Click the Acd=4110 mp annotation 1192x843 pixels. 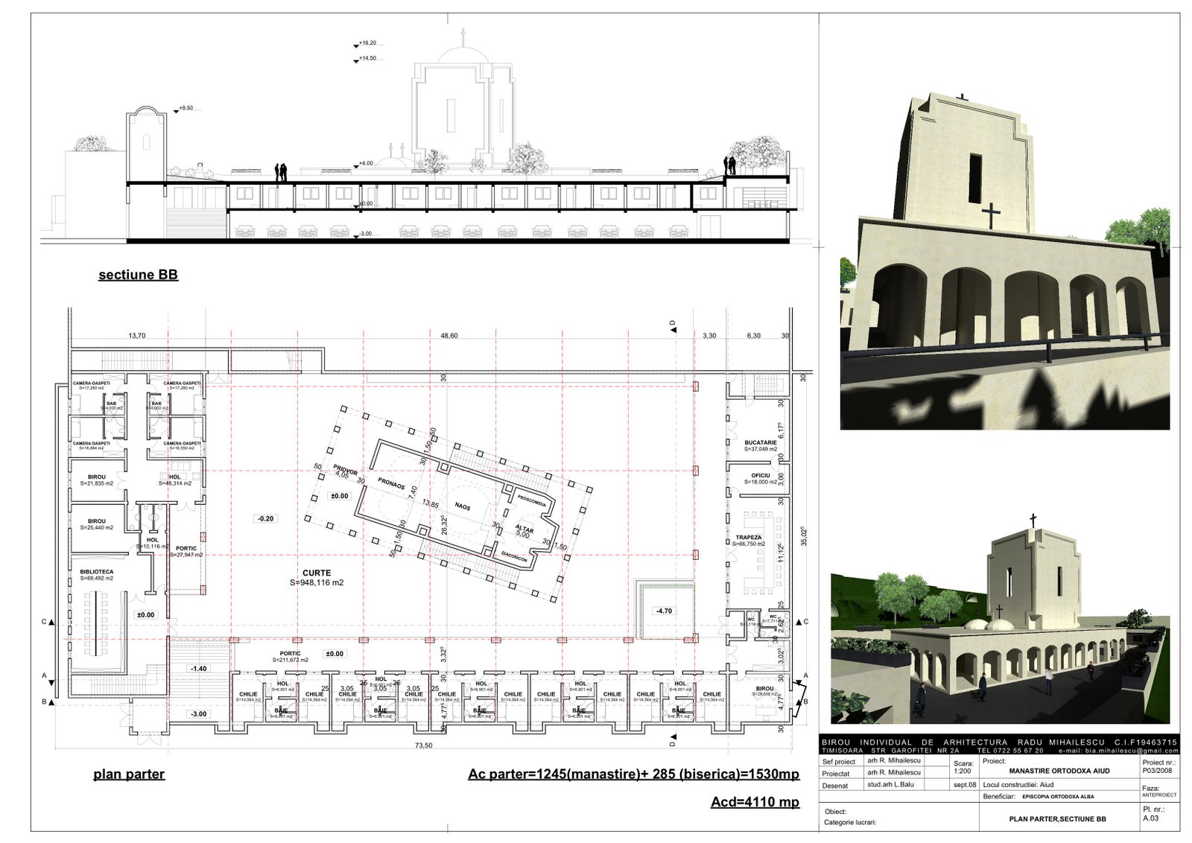click(x=754, y=802)
